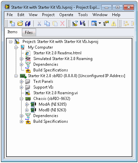Viewport: 138px width, 163px height.
Task: Open the View menu
Action: 33,15
